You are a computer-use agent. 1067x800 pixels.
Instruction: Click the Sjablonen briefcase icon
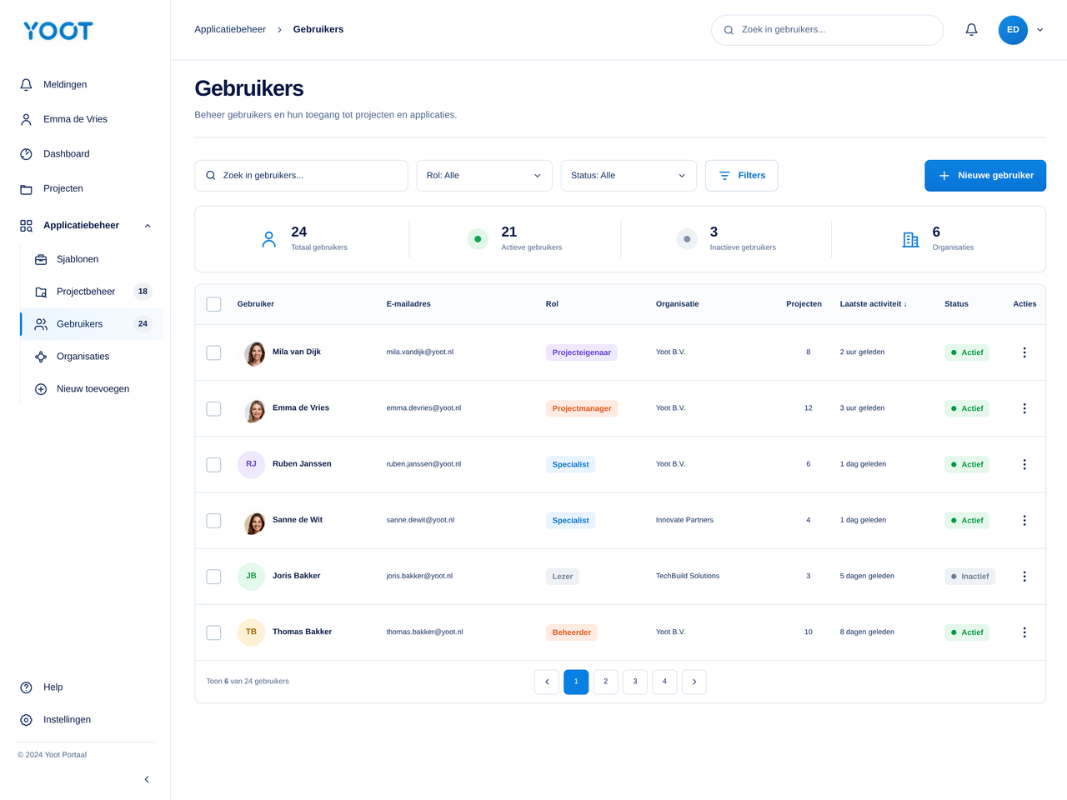(41, 259)
